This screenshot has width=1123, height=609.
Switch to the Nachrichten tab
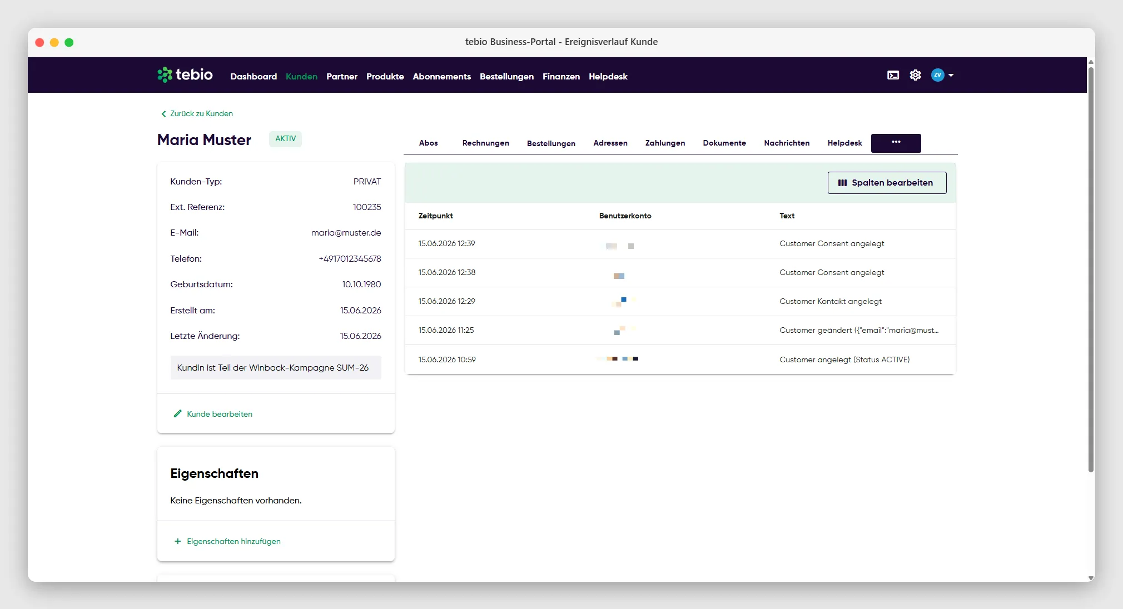(x=787, y=143)
